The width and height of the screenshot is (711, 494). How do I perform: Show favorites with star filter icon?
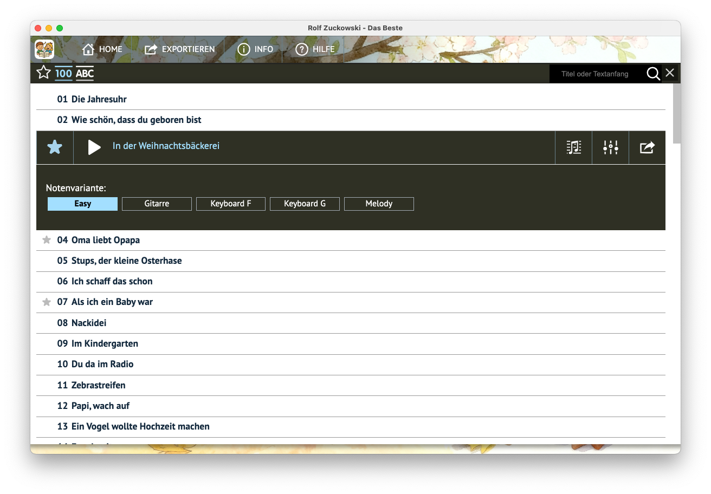click(x=43, y=73)
